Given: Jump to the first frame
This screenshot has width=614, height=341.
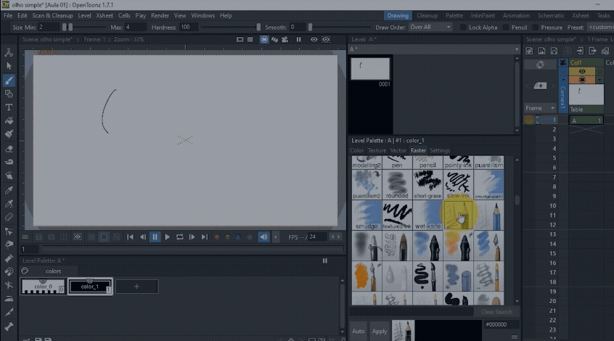Looking at the screenshot, I should click(130, 237).
